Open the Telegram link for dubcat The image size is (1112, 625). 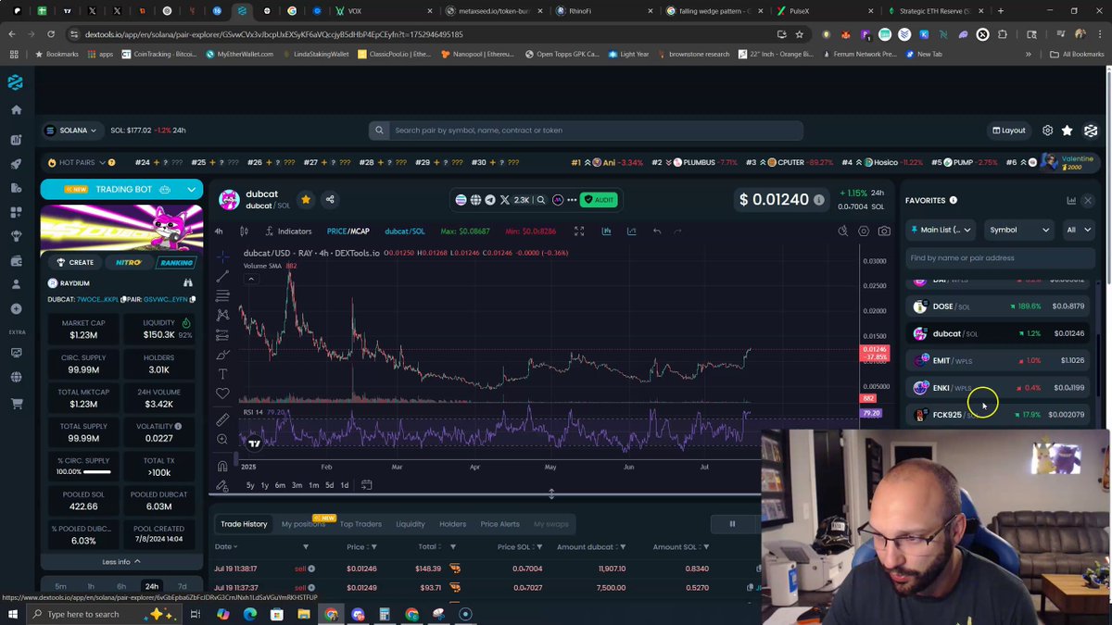click(490, 199)
